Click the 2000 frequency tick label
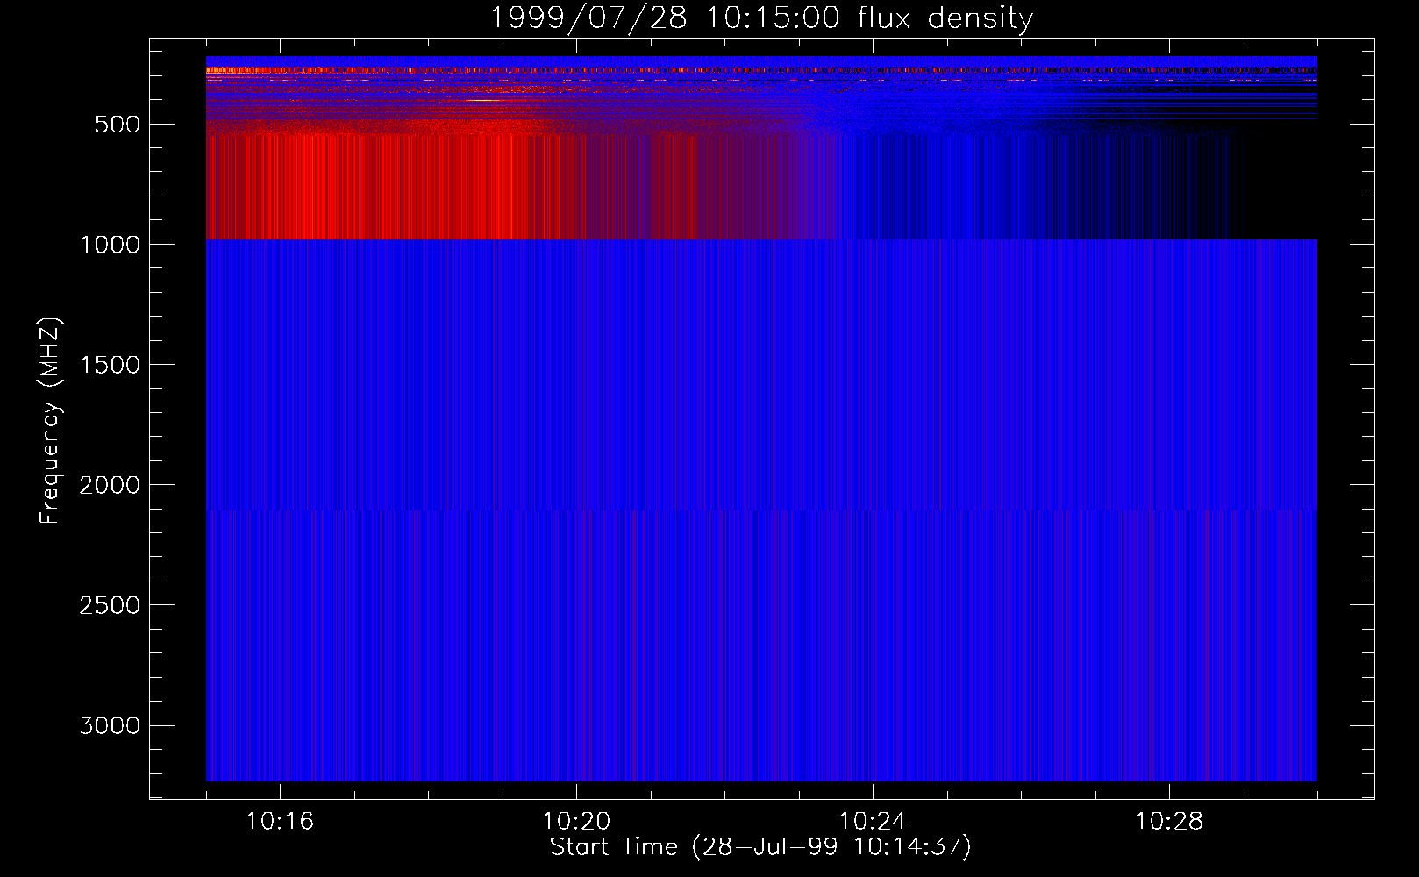The image size is (1419, 877). (110, 485)
